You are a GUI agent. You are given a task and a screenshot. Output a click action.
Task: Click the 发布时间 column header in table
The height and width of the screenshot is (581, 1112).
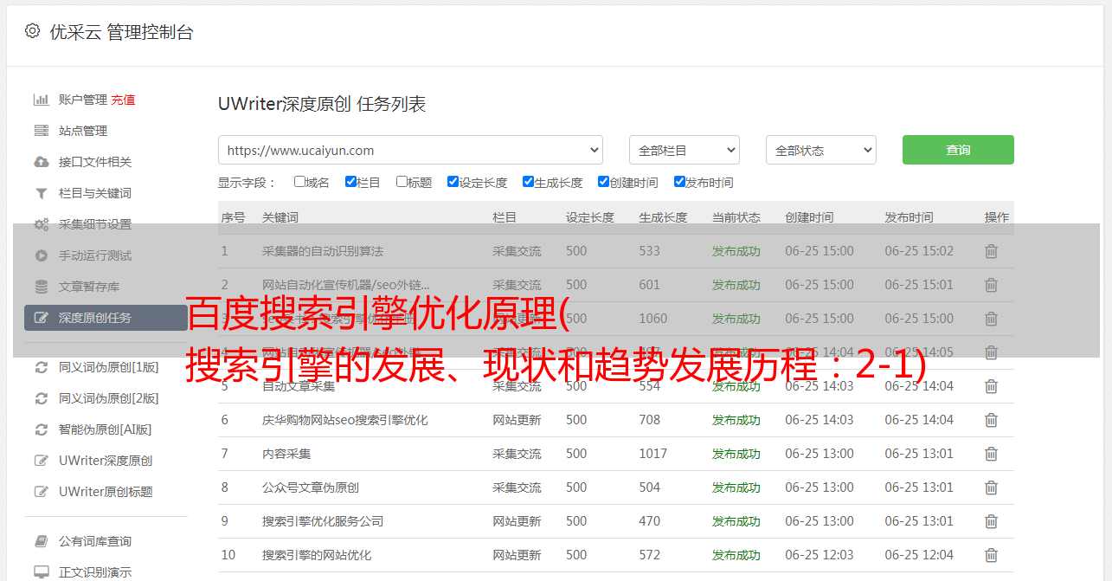tap(909, 217)
